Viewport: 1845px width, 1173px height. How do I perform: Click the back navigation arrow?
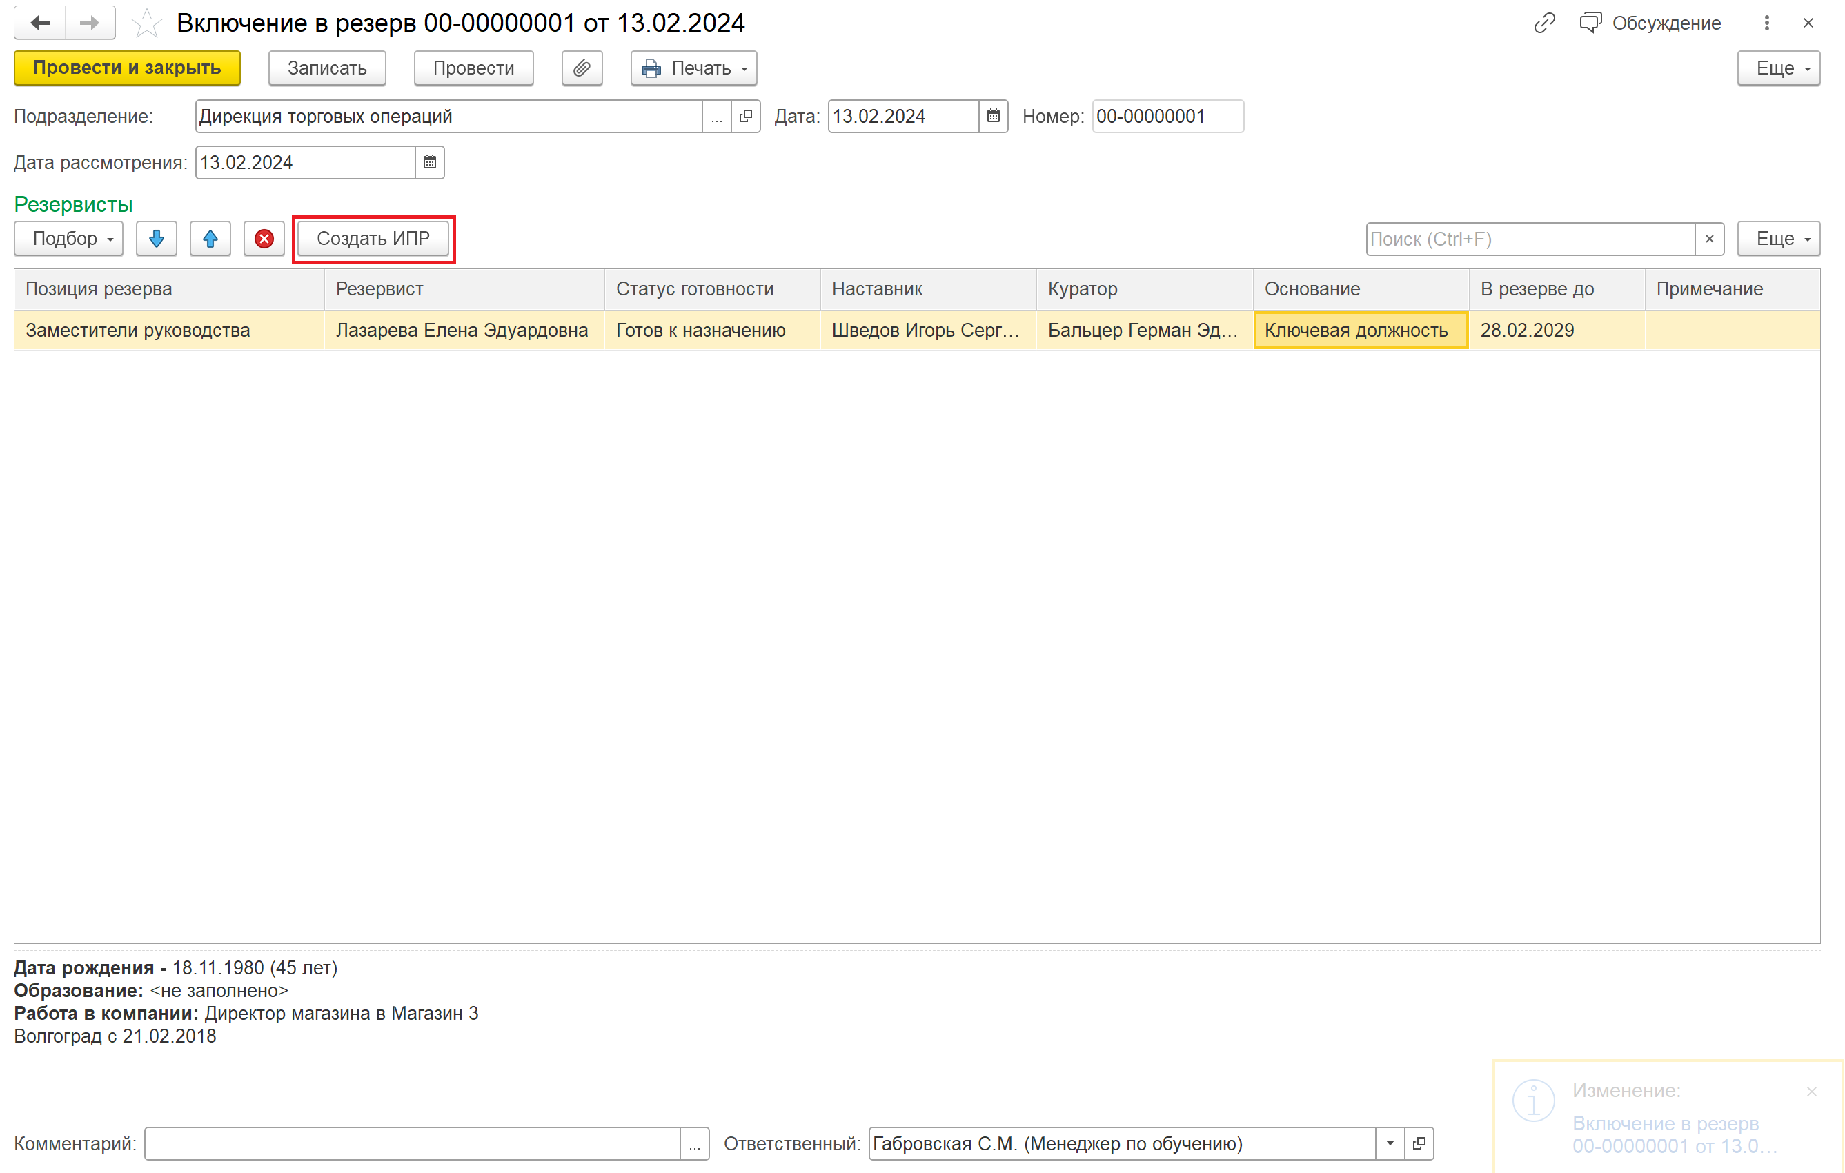tap(40, 23)
